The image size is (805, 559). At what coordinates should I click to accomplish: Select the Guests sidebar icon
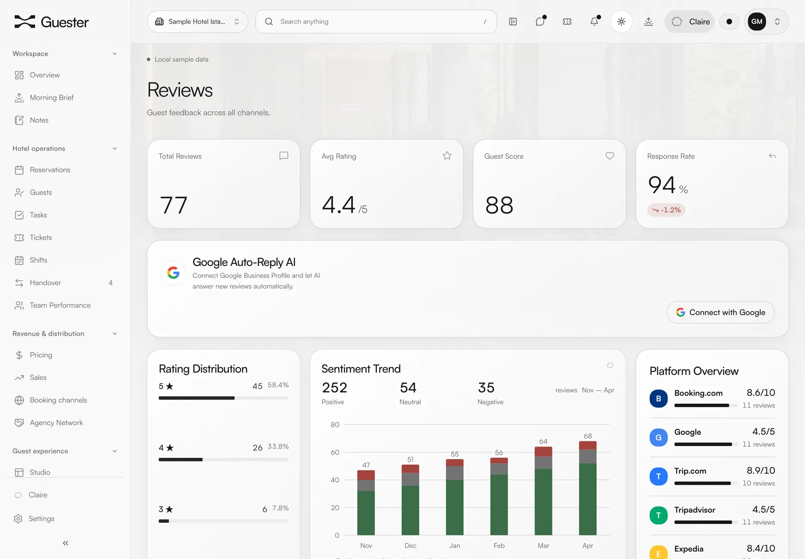tap(19, 193)
